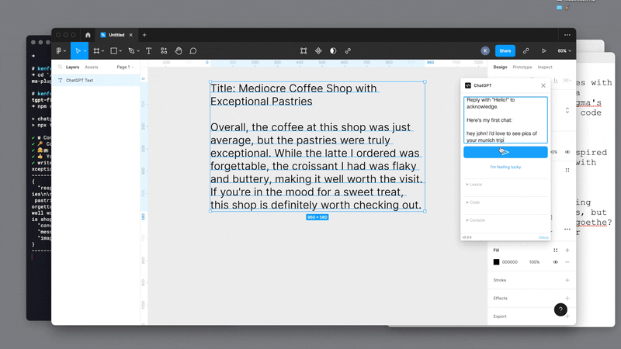Switch to the Prototype tab
621x349 pixels.
pyautogui.click(x=522, y=67)
